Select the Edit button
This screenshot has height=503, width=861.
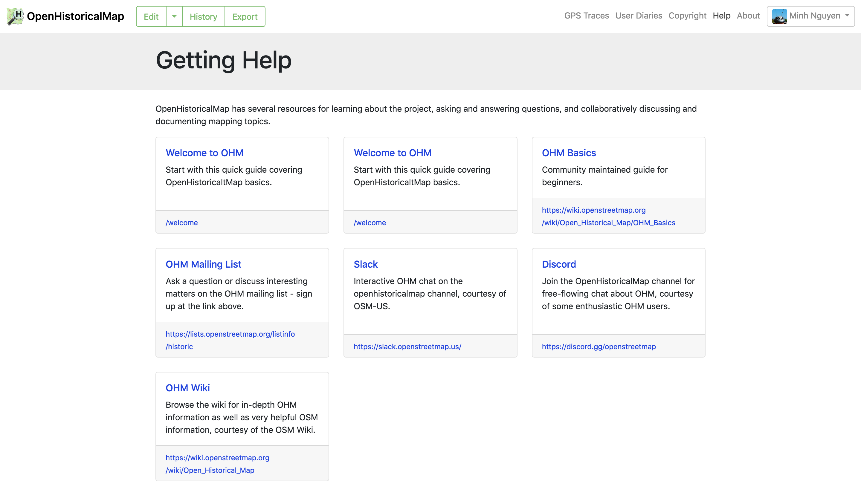coord(151,16)
